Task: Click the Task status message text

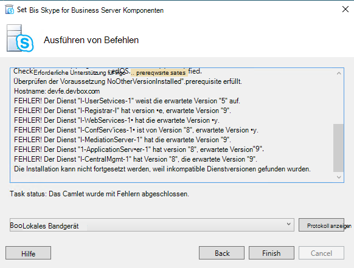Action: pyautogui.click(x=99, y=194)
